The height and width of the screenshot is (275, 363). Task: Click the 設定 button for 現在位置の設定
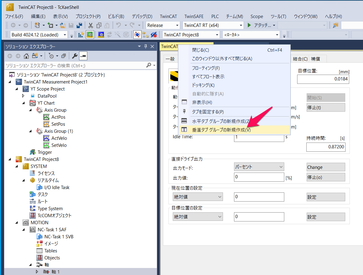point(326,197)
